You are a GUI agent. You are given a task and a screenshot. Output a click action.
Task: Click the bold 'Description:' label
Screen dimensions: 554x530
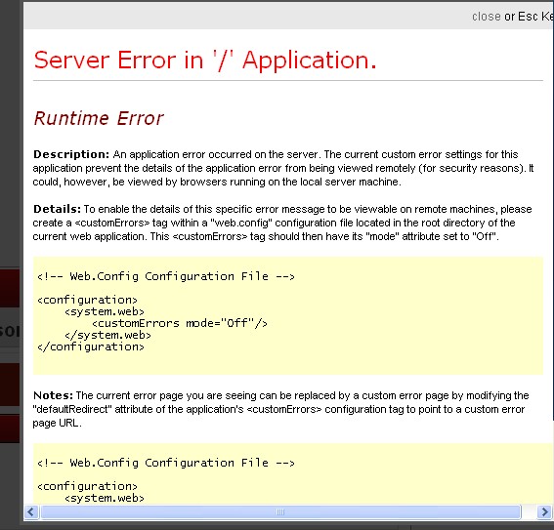coord(71,154)
